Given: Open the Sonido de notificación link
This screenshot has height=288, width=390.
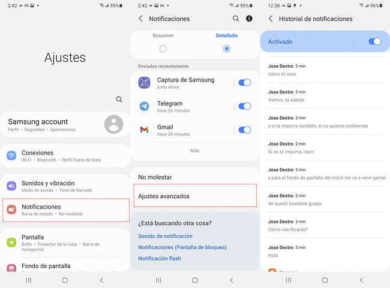Looking at the screenshot, I should click(x=165, y=236).
